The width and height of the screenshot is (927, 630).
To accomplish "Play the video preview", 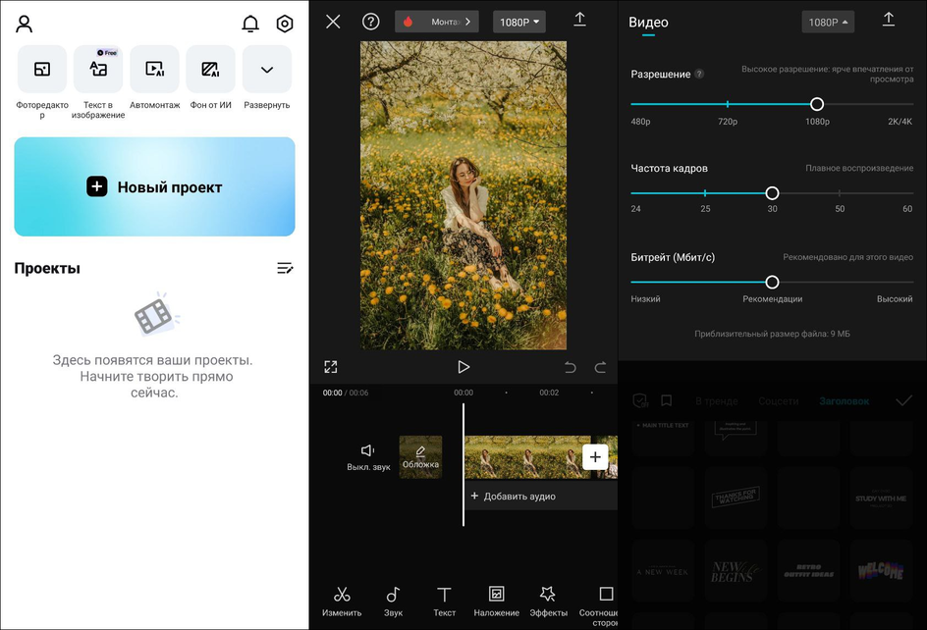I will pyautogui.click(x=463, y=367).
